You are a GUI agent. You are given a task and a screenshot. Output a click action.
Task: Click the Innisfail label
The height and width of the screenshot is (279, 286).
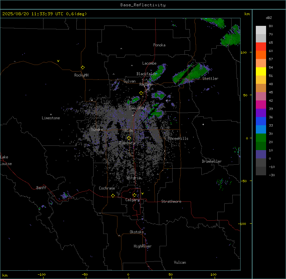[x=138, y=108]
